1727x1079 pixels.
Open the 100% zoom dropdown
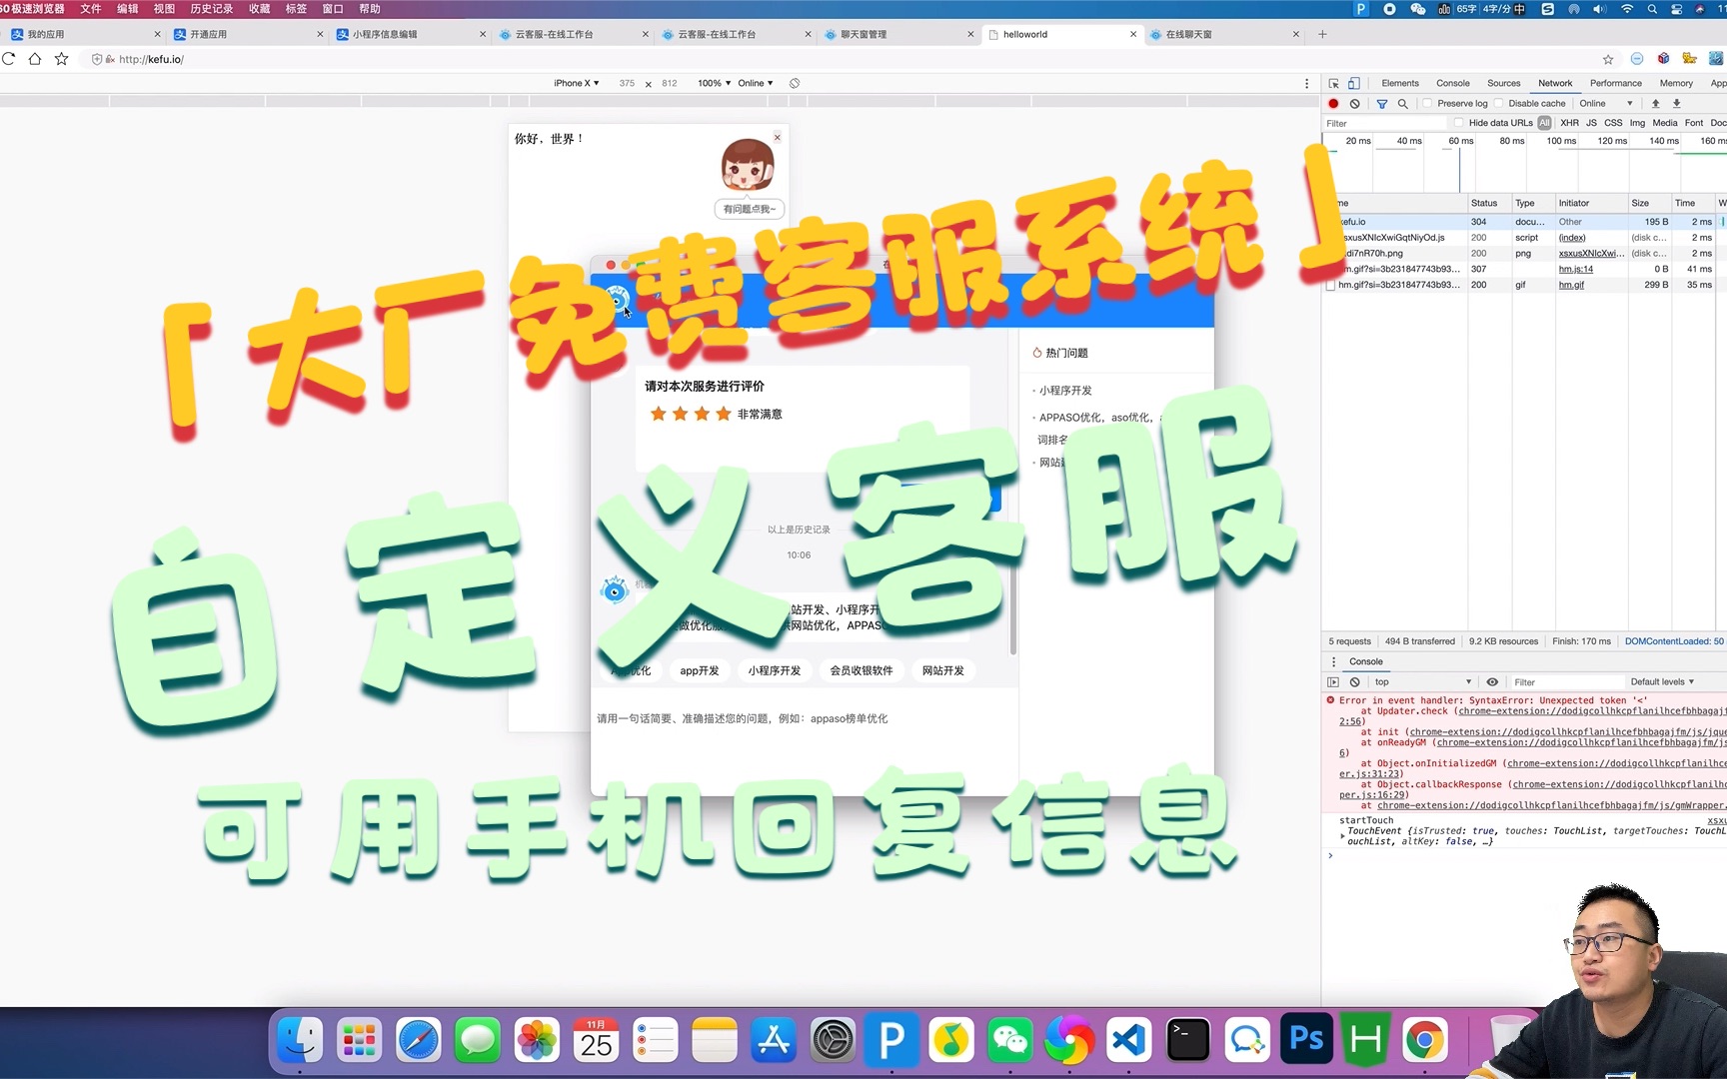coord(715,84)
